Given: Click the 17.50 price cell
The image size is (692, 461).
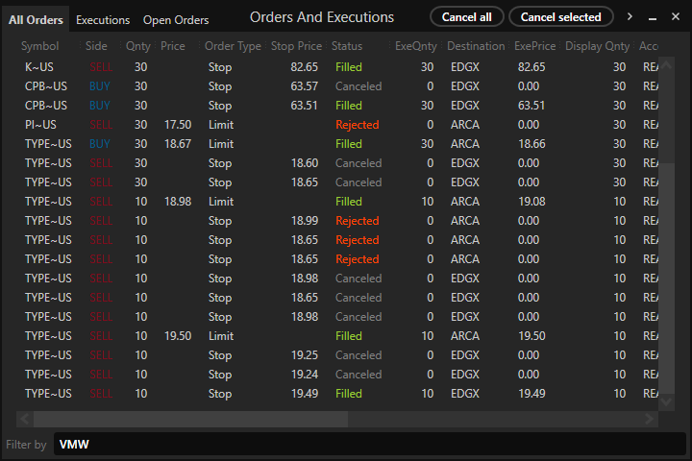Looking at the screenshot, I should (178, 125).
